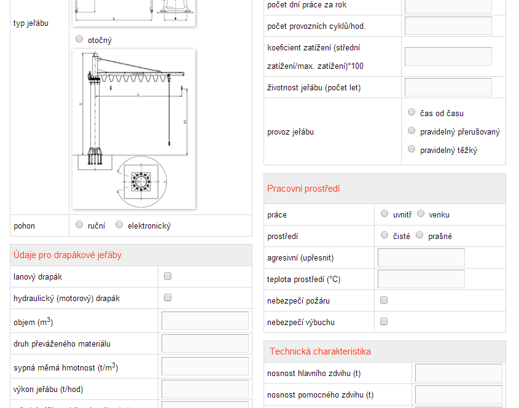Focus the 'nosnost hlavního zdvihu (t)' field
This screenshot has width=519, height=408.
pyautogui.click(x=458, y=373)
